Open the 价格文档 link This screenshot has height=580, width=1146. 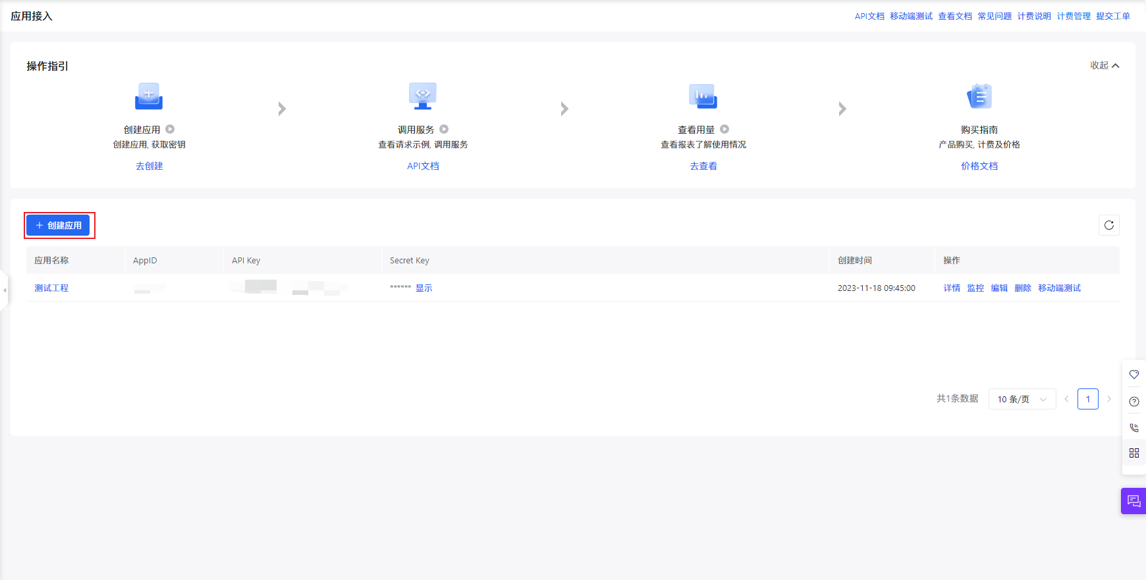click(979, 166)
